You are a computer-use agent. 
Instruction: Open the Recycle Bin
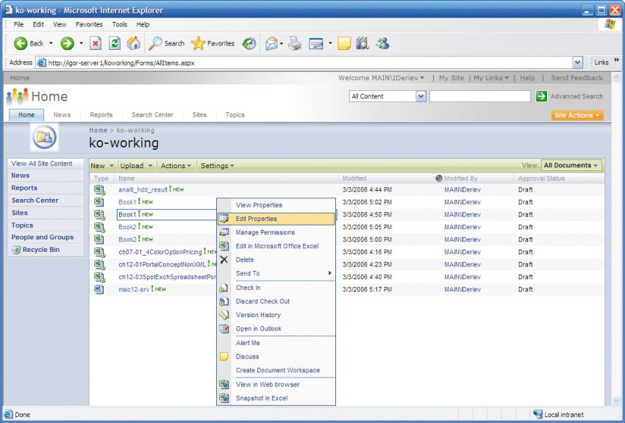coord(40,250)
